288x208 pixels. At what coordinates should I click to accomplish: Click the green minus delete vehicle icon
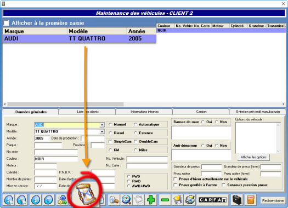(x=165, y=200)
